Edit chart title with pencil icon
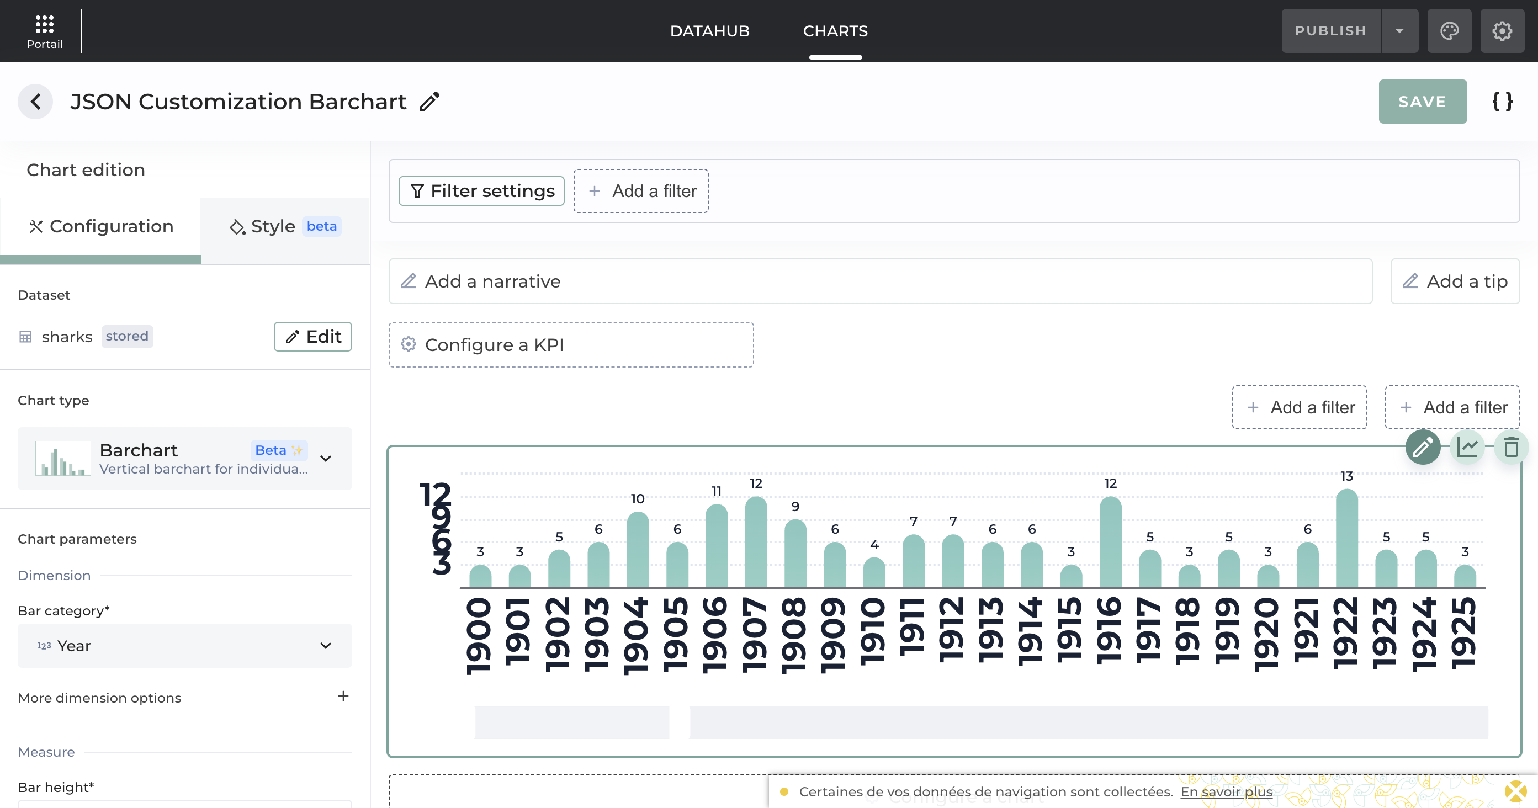Screen dimensions: 1538x808 click(x=429, y=102)
